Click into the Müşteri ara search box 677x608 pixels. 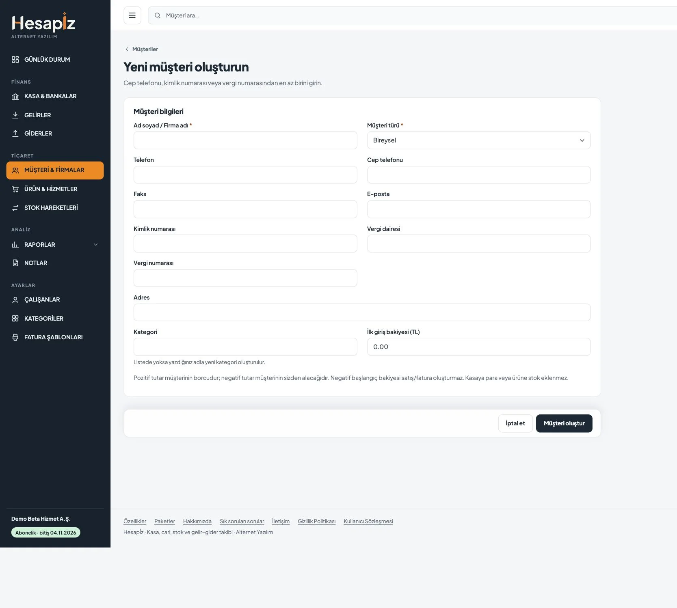click(x=412, y=15)
